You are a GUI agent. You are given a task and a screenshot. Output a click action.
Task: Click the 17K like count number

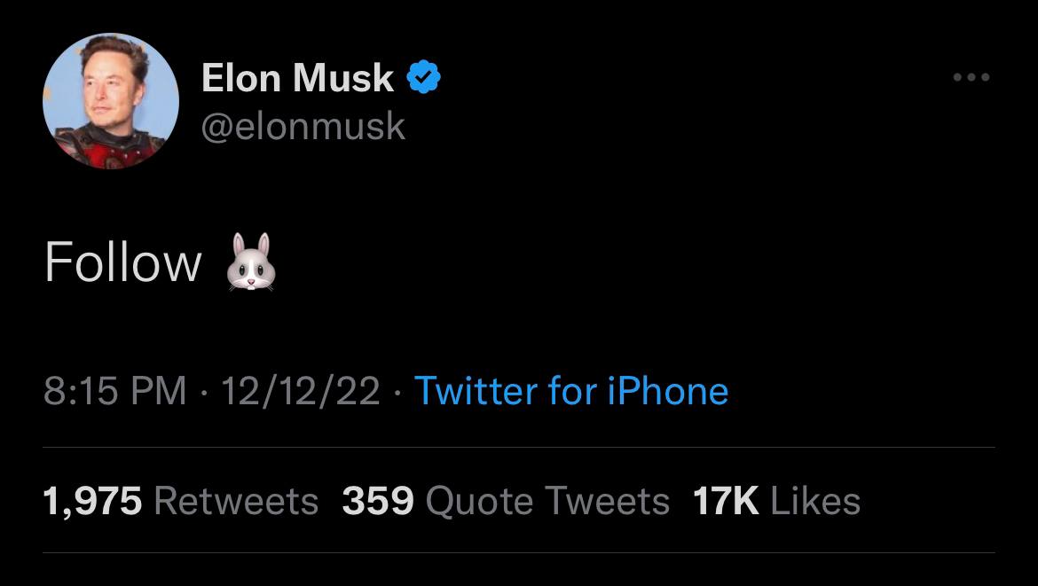point(726,501)
